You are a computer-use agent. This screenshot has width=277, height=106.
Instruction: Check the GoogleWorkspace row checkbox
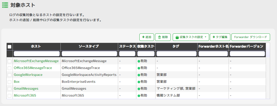pyautogui.click(x=9, y=75)
